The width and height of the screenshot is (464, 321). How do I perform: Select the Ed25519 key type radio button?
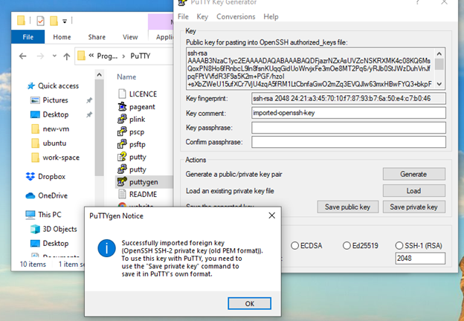click(x=347, y=246)
